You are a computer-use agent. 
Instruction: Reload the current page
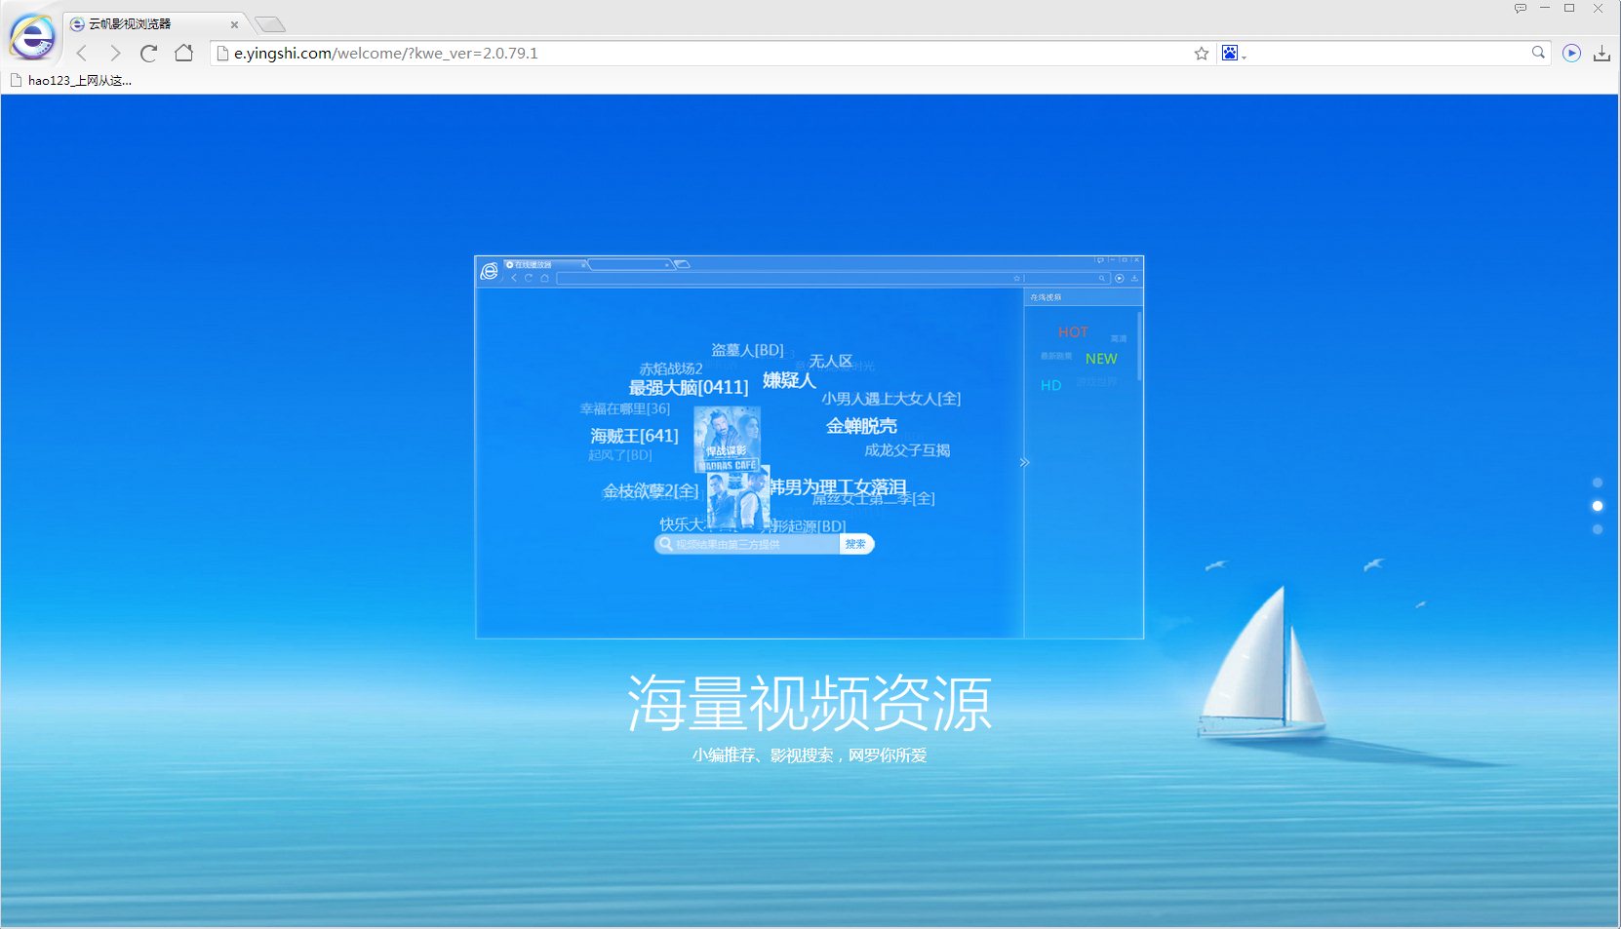(148, 54)
